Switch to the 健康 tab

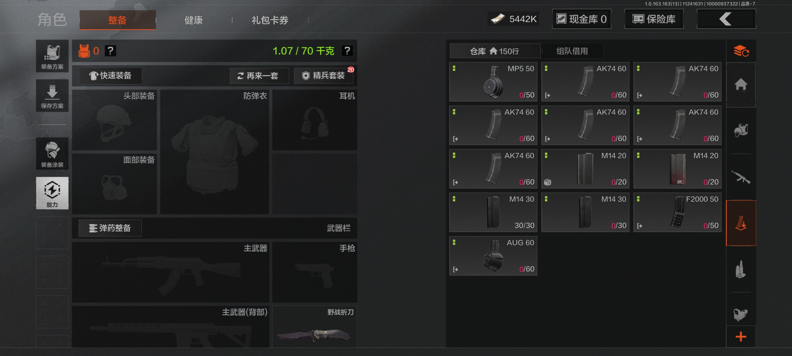[194, 20]
